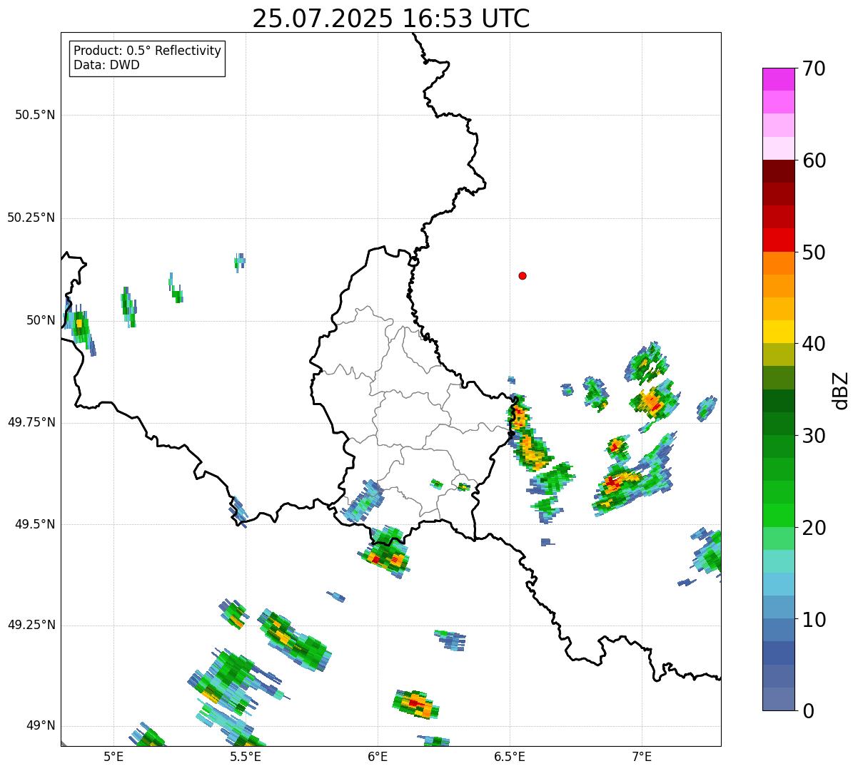The height and width of the screenshot is (771, 858).
Task: Click the 7°E longitude label
Action: coord(642,757)
